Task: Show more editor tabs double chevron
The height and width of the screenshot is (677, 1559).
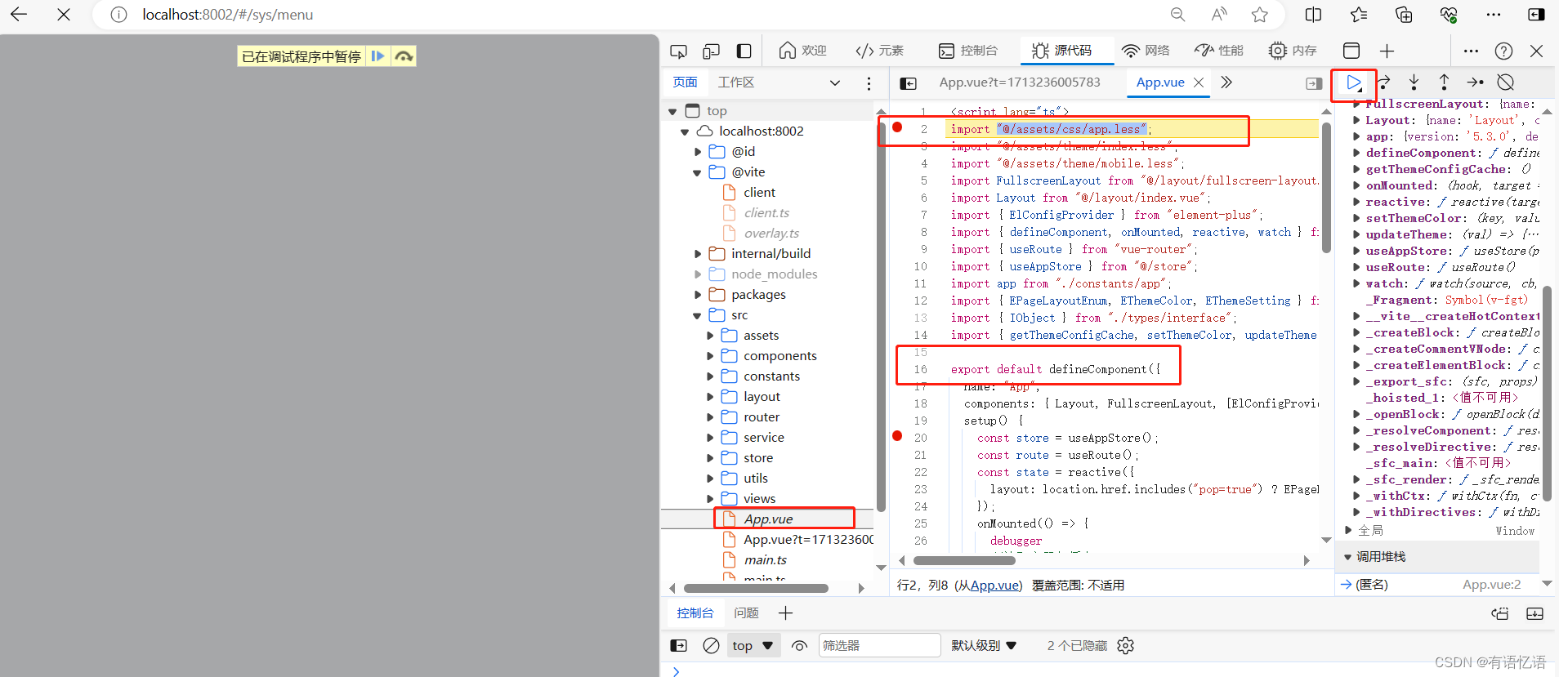Action: [1226, 82]
